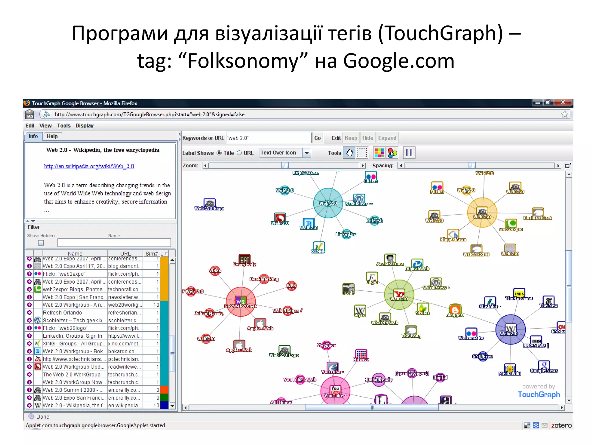Click the Keywords or URL input field
Image resolution: width=592 pixels, height=444 pixels.
pyautogui.click(x=269, y=138)
